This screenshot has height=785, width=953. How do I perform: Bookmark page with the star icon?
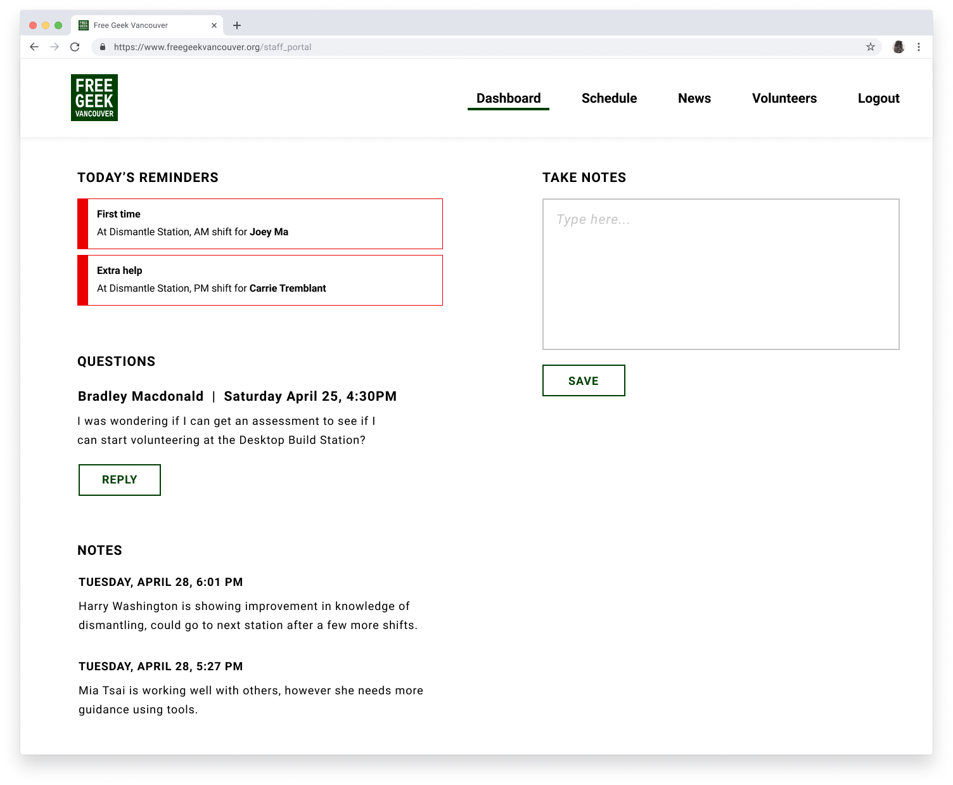(x=870, y=47)
